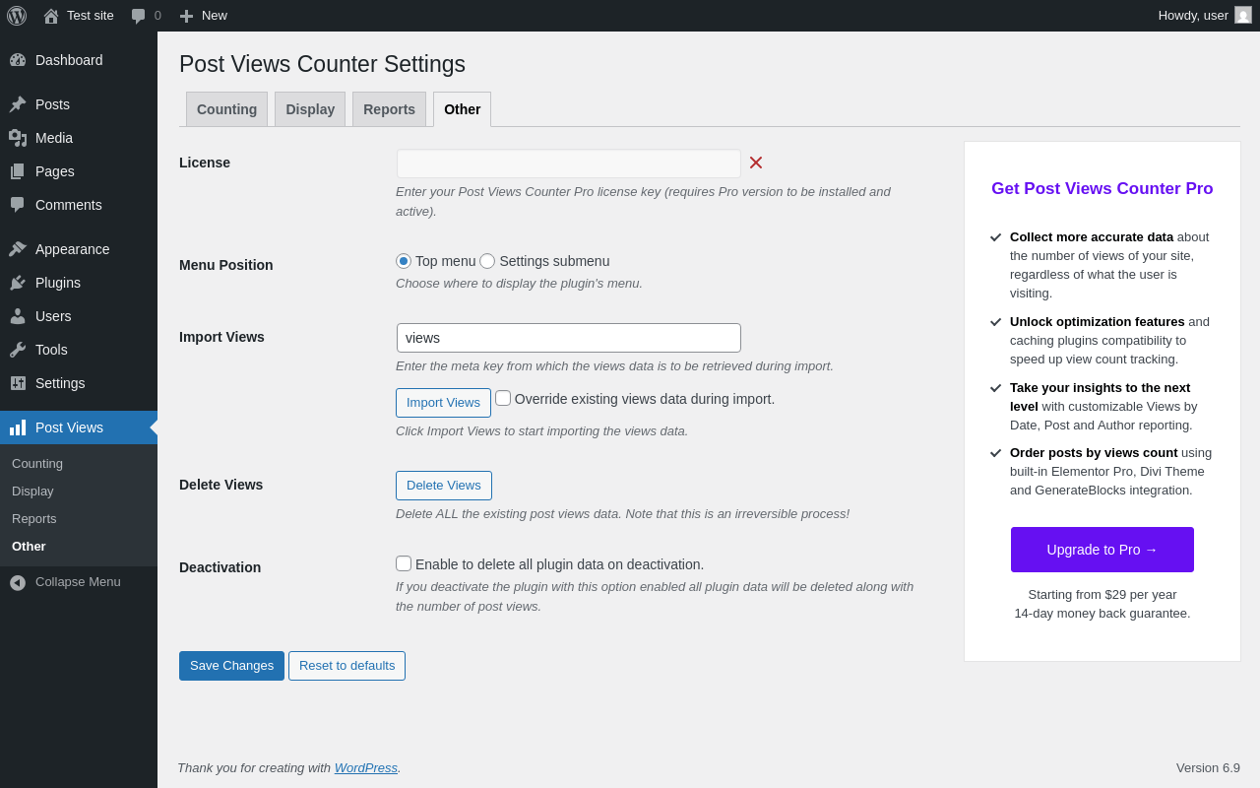Screen dimensions: 1260x788
Task: Enable delete plugin data on deactivation
Action: (404, 563)
